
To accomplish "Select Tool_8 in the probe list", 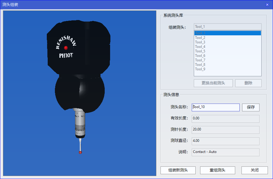I will pos(228,65).
